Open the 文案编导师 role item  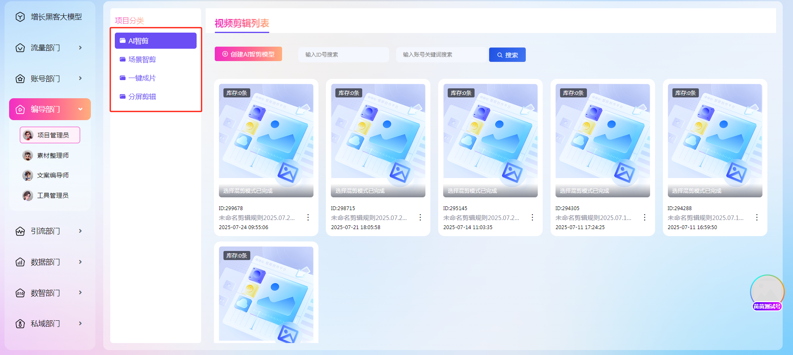click(x=50, y=175)
